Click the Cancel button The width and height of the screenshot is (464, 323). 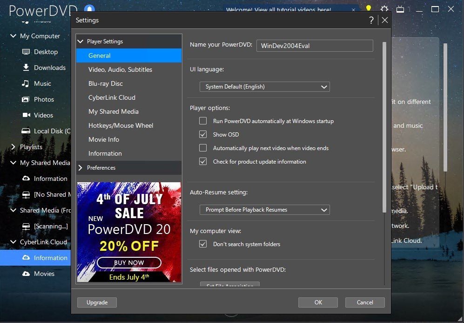[365, 302]
